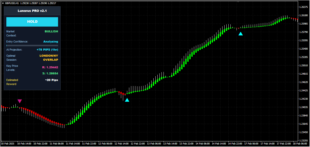Click the resistance level R: 1.29442
The image size is (310, 147).
tap(50, 67)
